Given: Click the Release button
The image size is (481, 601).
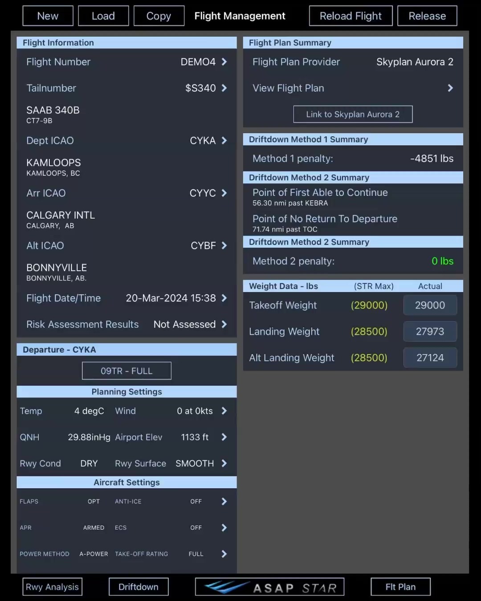Looking at the screenshot, I should (x=427, y=16).
